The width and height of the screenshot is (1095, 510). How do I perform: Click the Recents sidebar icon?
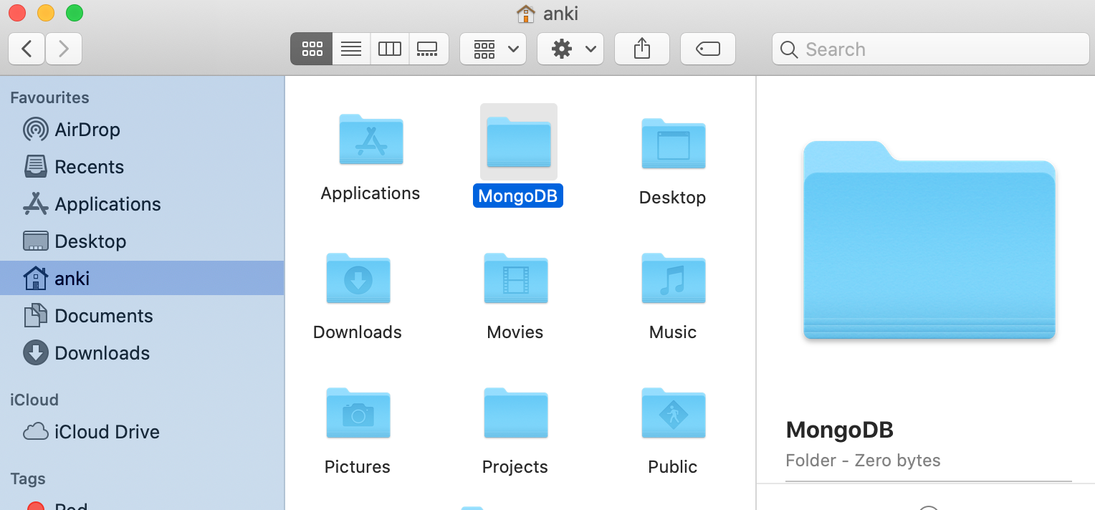click(x=36, y=167)
